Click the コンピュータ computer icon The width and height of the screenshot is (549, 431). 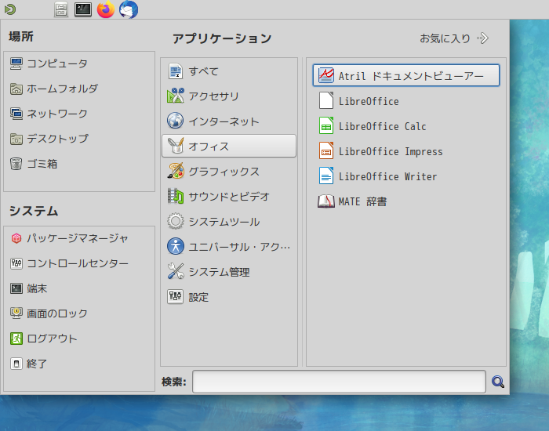16,63
